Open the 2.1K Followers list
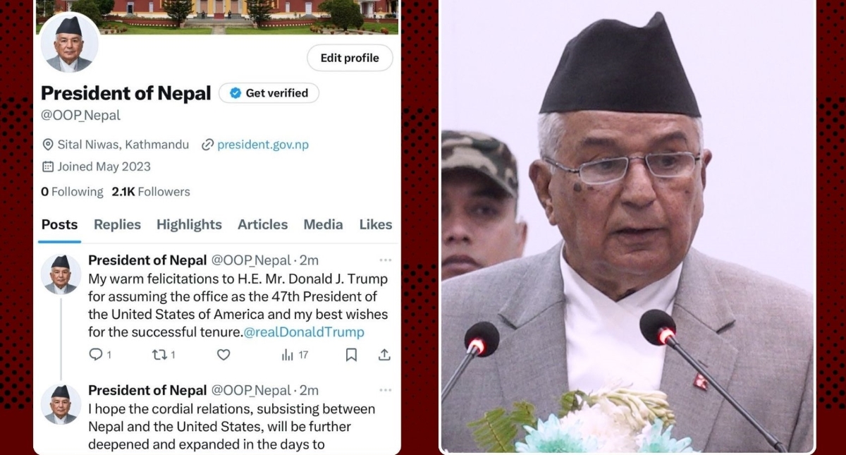 click(x=151, y=191)
